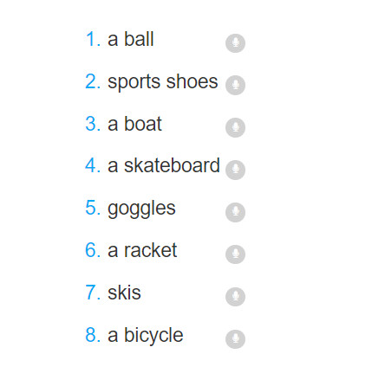Image resolution: width=385 pixels, height=386 pixels.
Task: Record pronunciation for "sports shoes"
Action: pos(235,85)
